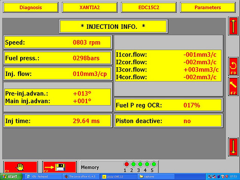Click the Fuel P reg OCR 017% value
The height and width of the screenshot is (180, 240).
point(192,105)
